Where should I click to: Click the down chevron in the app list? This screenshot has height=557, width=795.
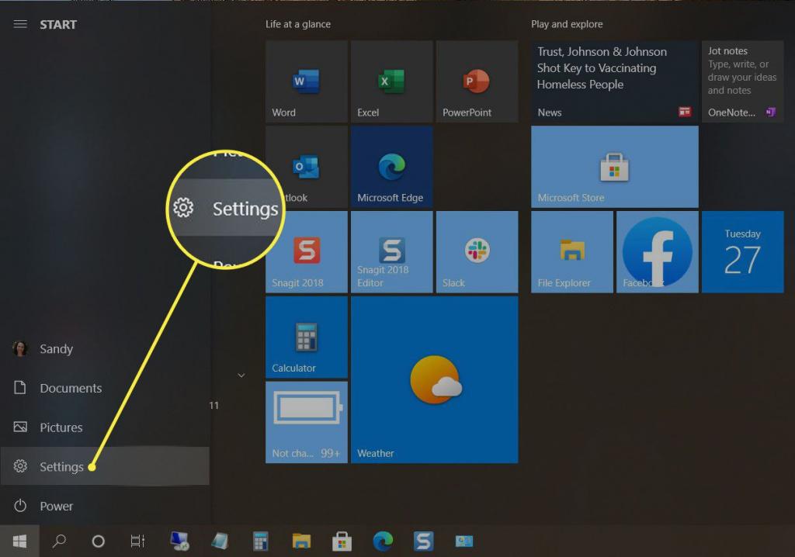coord(241,375)
